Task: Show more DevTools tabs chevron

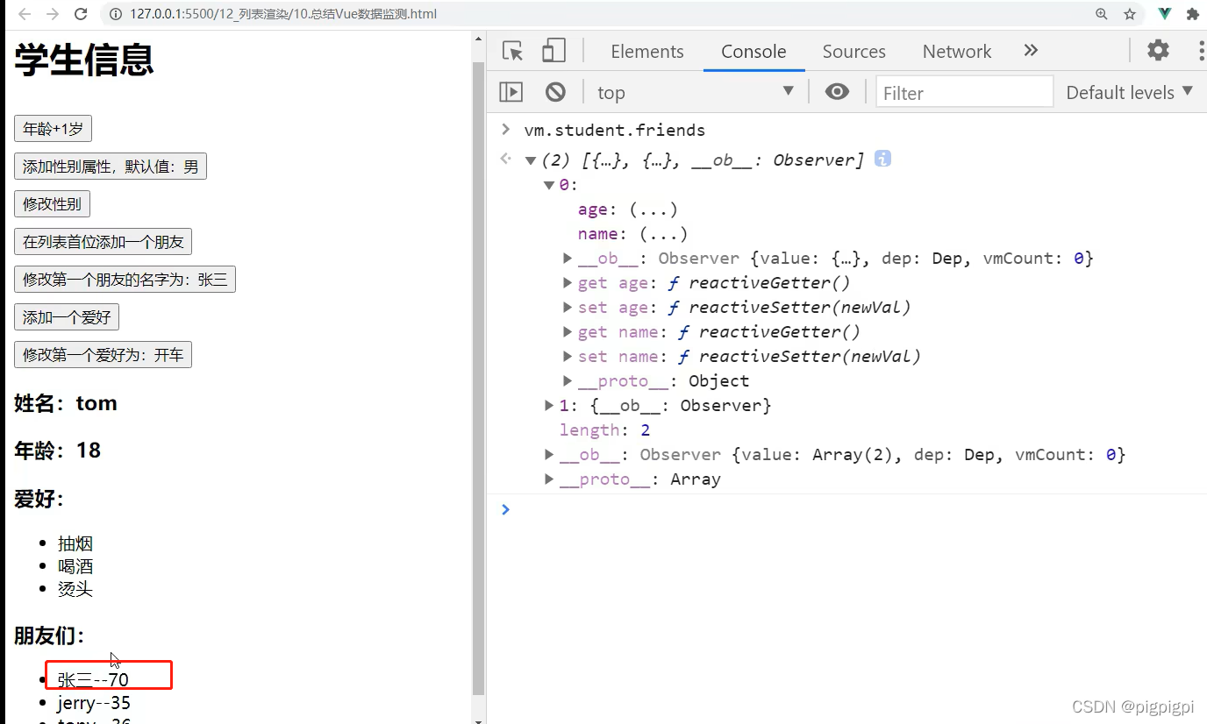Action: [1031, 51]
